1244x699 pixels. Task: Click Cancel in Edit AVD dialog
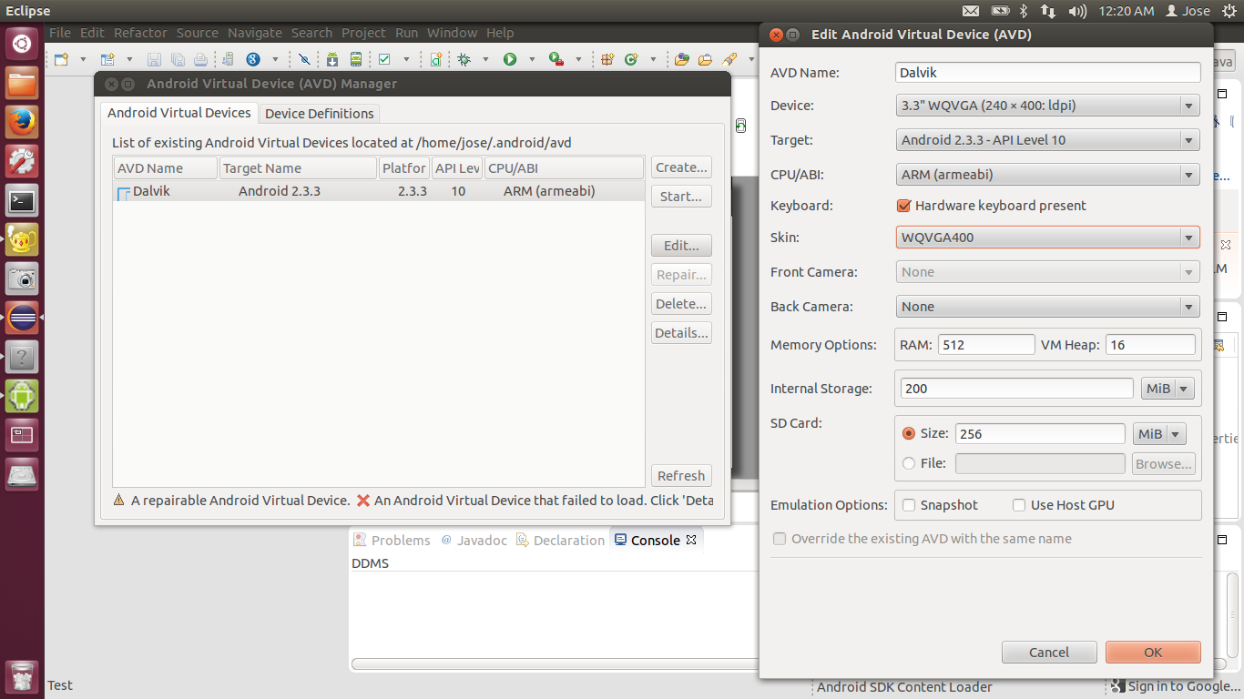tap(1049, 653)
